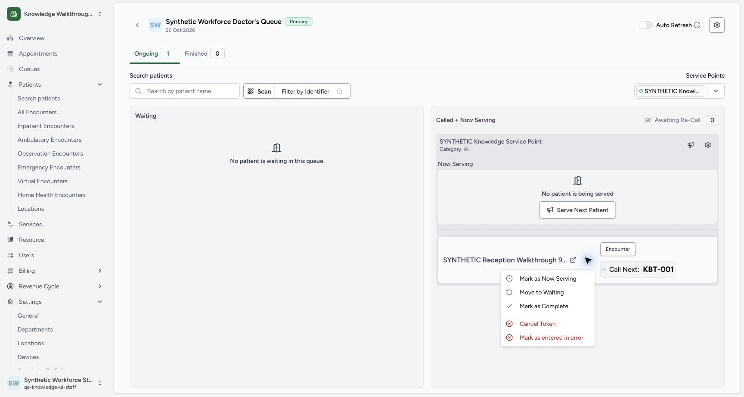Viewport: 744px width, 397px height.
Task: Switch to the Finished tab
Action: [205, 53]
